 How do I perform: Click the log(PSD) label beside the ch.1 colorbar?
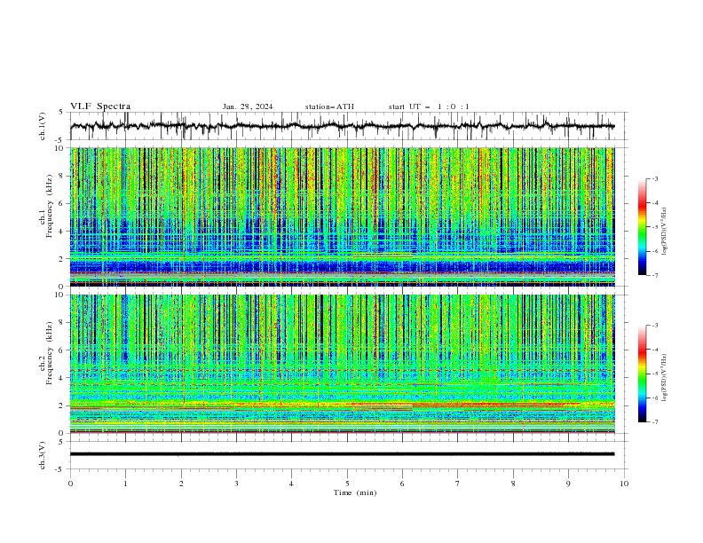(x=665, y=232)
